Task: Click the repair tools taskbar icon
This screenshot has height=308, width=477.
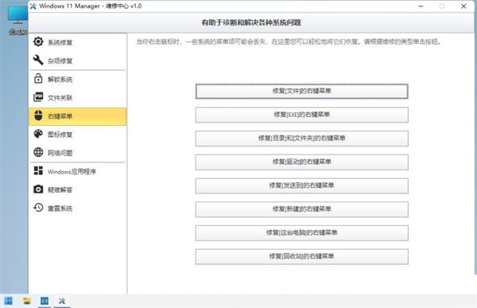Action: 62,301
